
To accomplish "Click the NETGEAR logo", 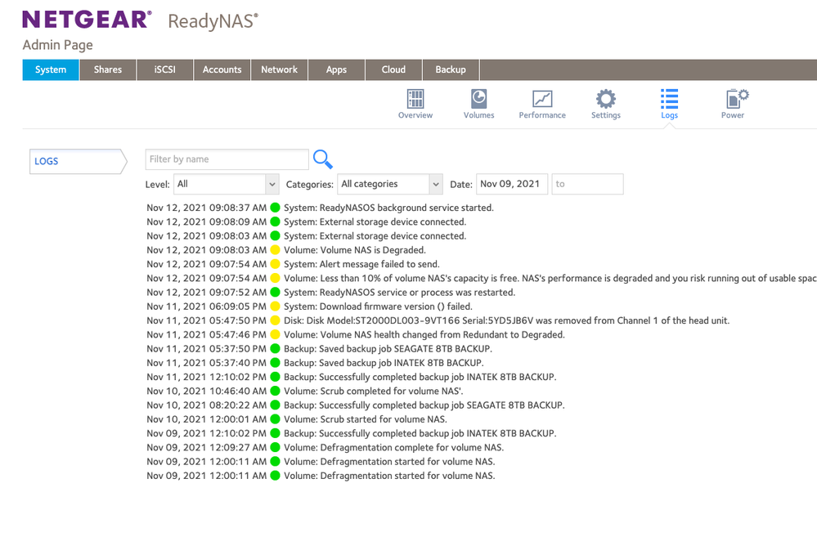I will pyautogui.click(x=86, y=20).
